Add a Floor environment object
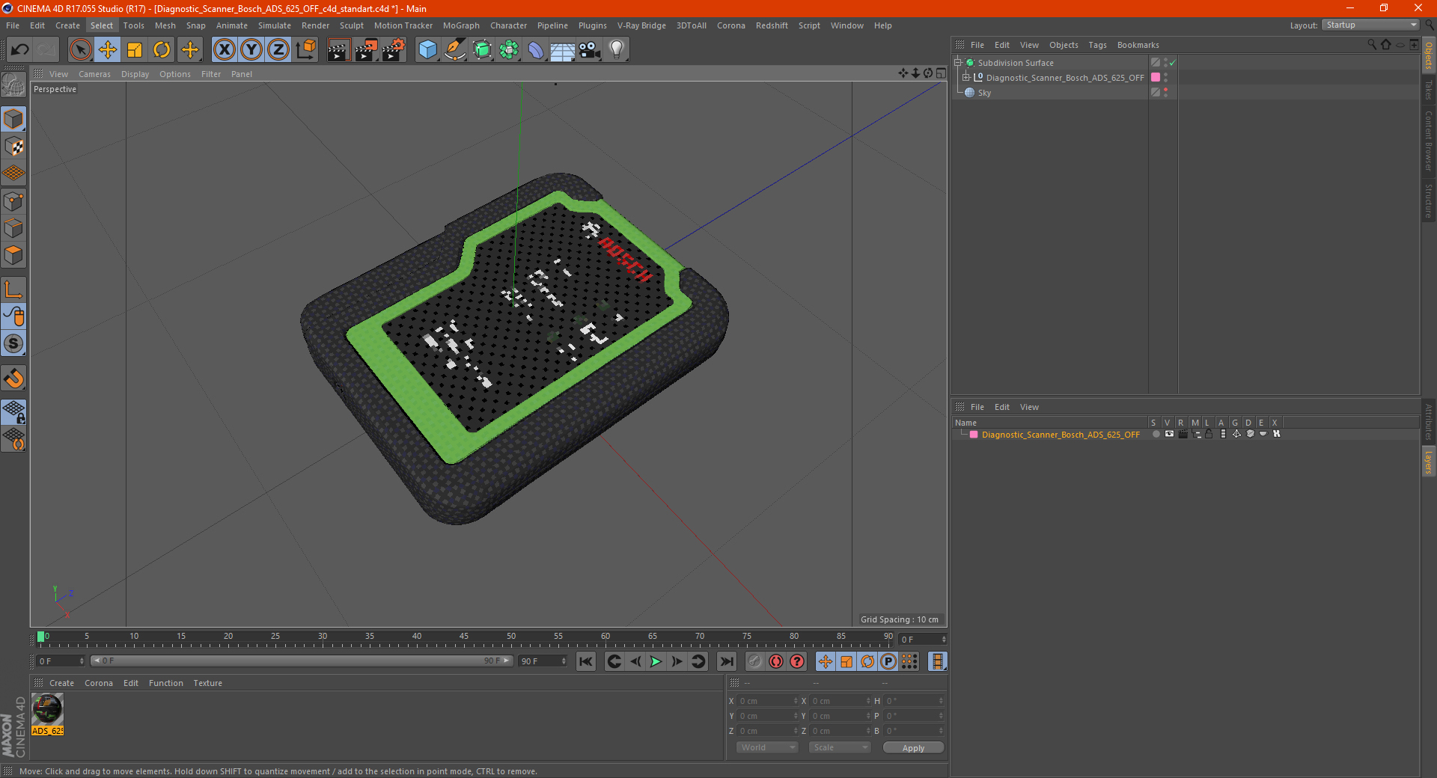This screenshot has width=1437, height=778. pyautogui.click(x=563, y=50)
